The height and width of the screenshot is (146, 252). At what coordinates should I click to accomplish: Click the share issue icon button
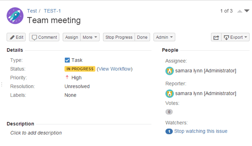[216, 37]
